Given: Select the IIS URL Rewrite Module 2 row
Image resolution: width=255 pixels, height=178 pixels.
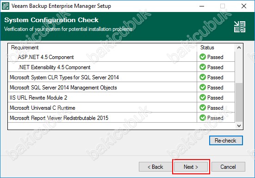Looking at the screenshot, I should click(121, 97).
